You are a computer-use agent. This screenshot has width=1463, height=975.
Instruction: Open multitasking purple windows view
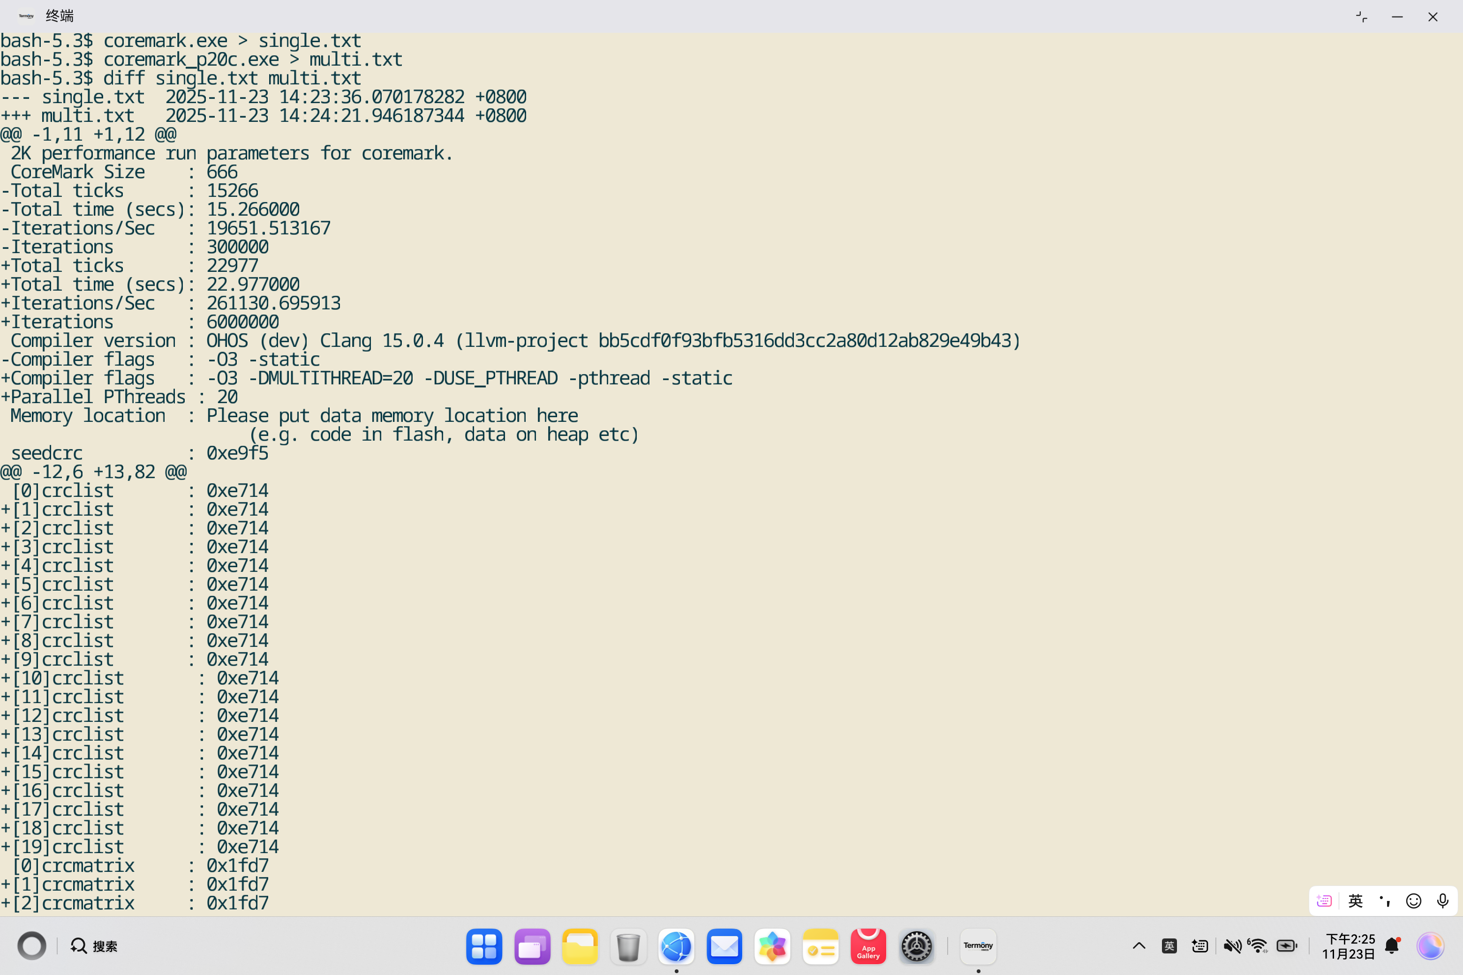[532, 946]
